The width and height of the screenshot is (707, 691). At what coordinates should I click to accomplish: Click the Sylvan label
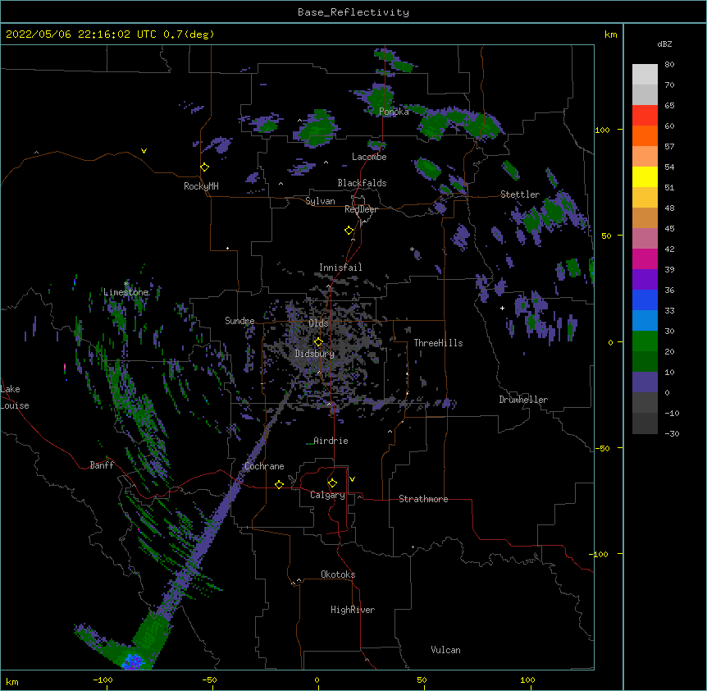click(320, 201)
